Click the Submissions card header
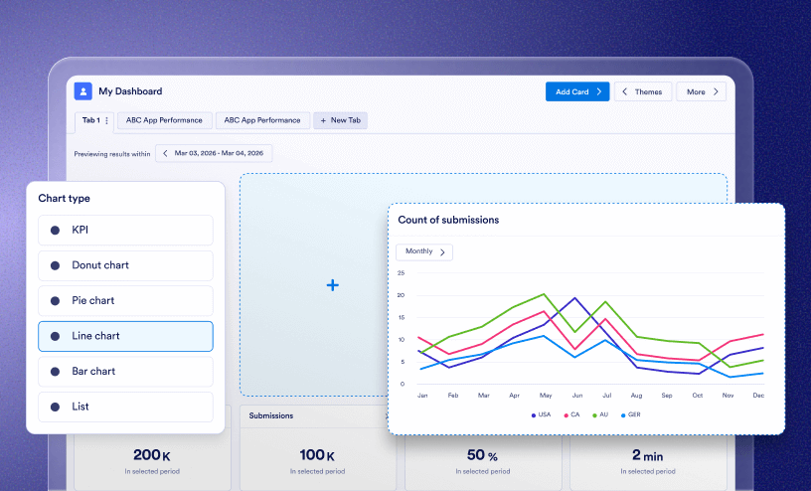The image size is (811, 491). (271, 415)
